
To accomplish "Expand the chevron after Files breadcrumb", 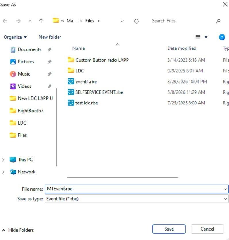I will pyautogui.click(x=98, y=21).
